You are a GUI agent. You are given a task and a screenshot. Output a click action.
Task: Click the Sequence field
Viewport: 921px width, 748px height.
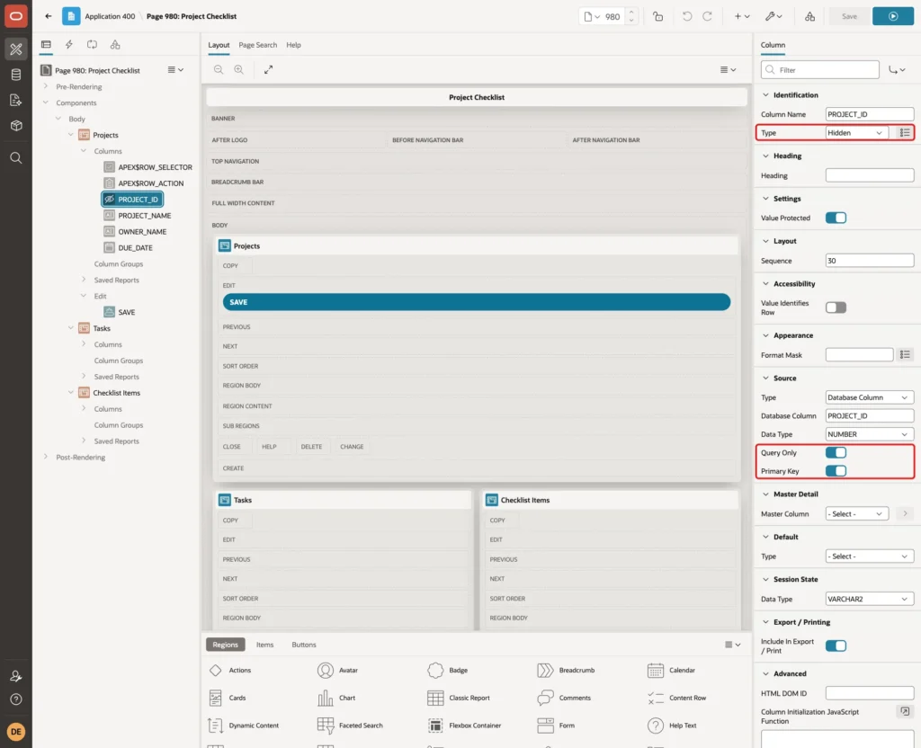pos(870,261)
